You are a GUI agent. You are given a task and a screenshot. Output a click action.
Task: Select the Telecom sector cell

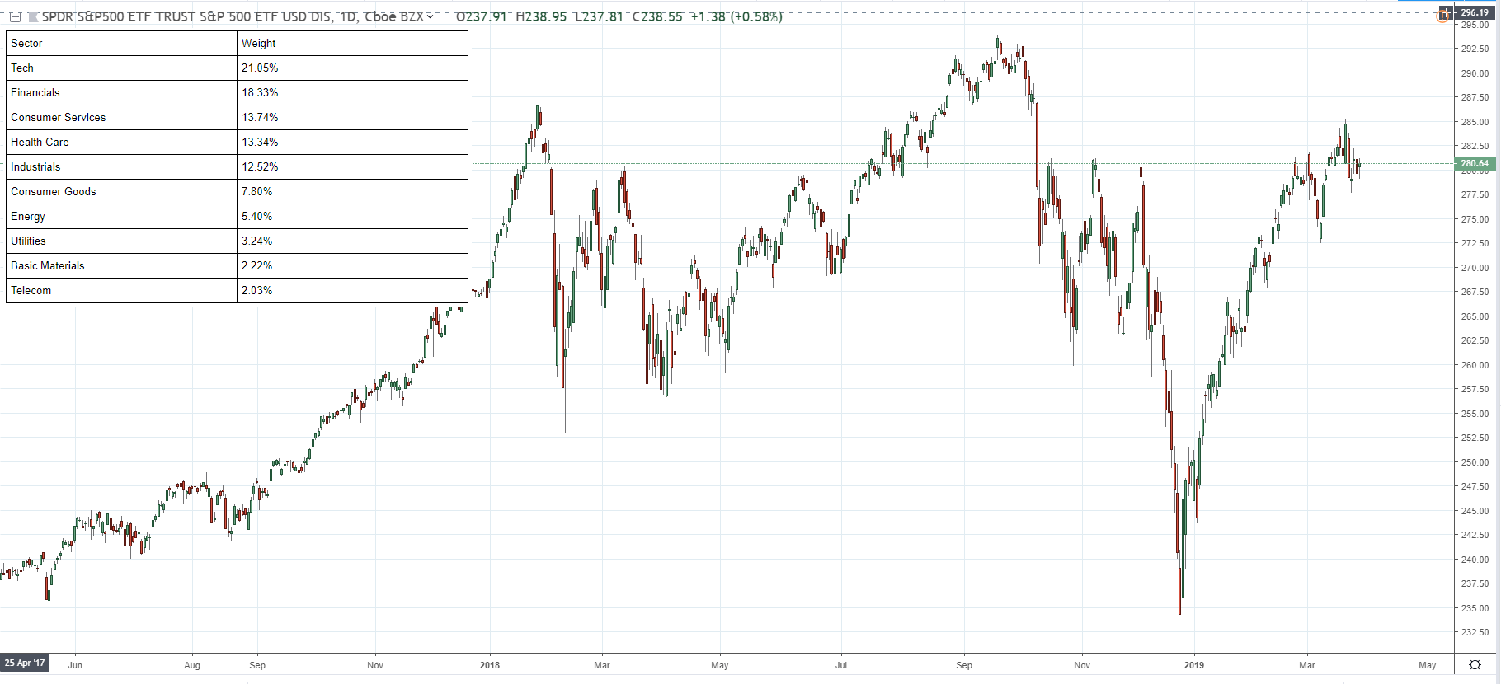pyautogui.click(x=121, y=290)
